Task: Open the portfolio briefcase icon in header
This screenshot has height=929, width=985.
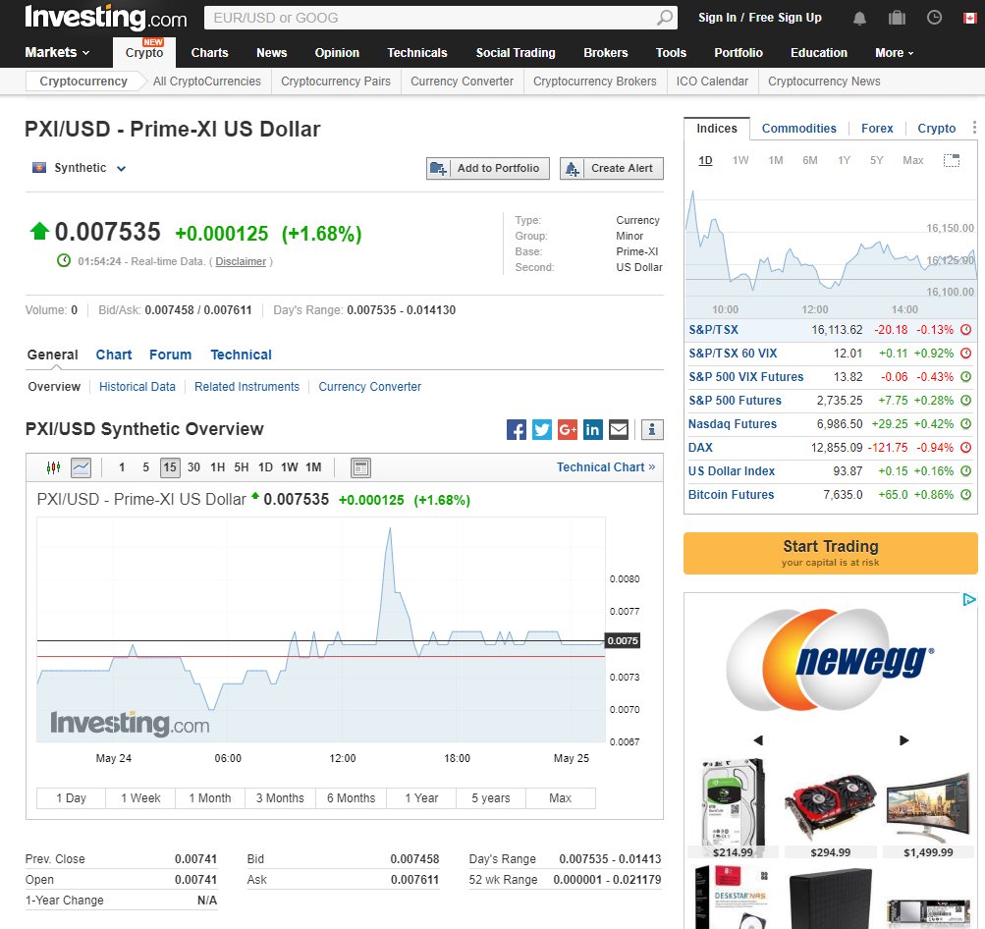Action: click(x=897, y=18)
